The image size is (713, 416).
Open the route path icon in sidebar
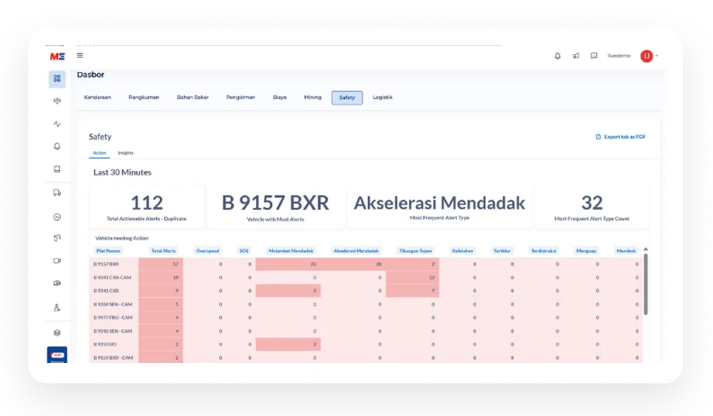57,238
